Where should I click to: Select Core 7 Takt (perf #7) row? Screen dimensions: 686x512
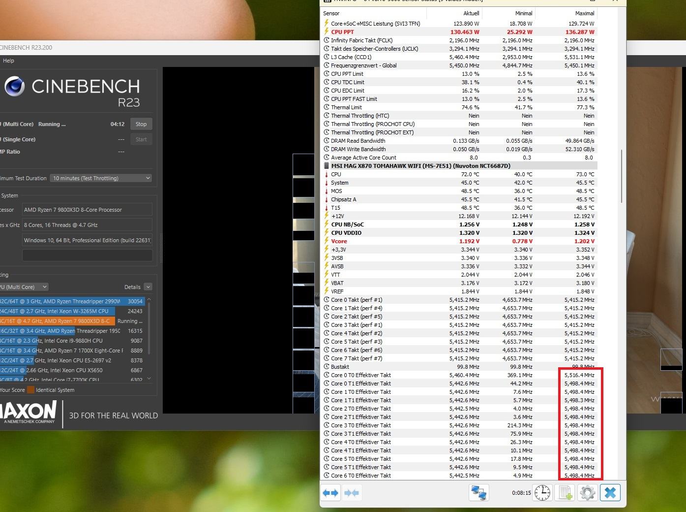click(459, 358)
